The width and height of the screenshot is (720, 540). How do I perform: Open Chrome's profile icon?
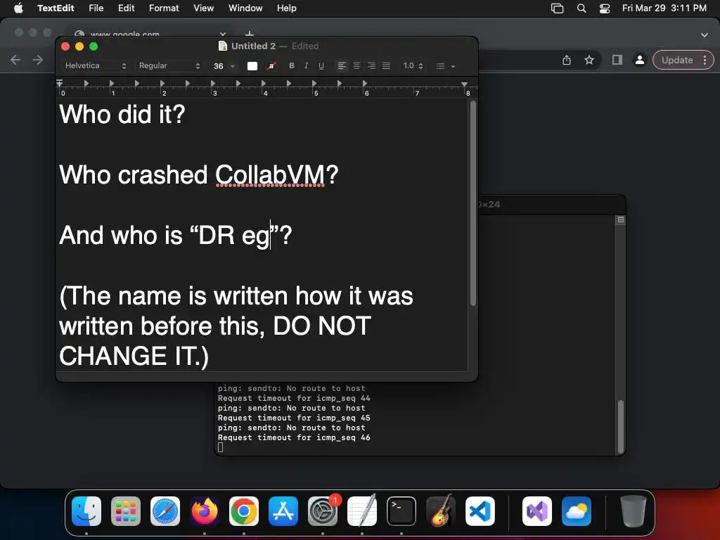pyautogui.click(x=639, y=60)
